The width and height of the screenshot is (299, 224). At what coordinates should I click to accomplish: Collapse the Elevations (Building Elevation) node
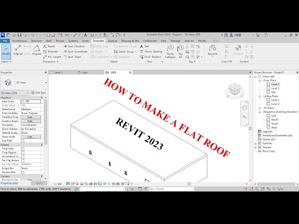pos(260,112)
